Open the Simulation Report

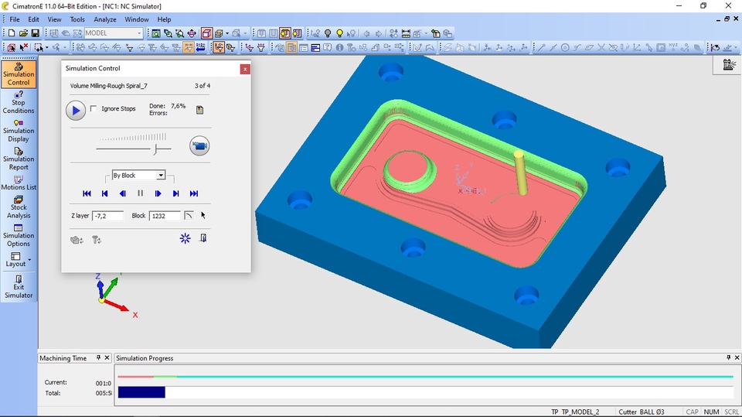coord(19,159)
